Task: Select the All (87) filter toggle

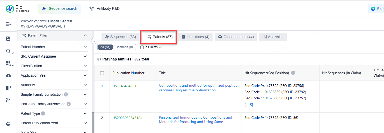Action: pos(105,47)
